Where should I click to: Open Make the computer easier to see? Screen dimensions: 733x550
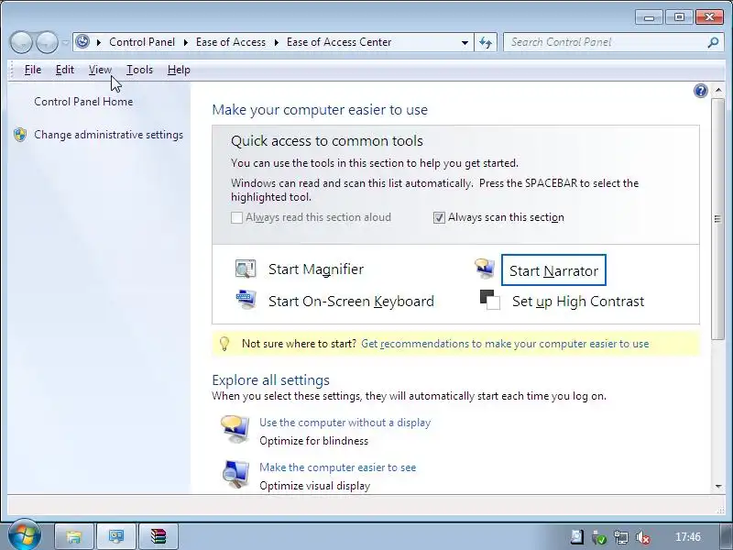[337, 467]
